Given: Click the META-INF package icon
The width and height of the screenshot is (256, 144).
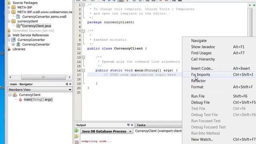Looking at the screenshot, I should coord(14,7).
